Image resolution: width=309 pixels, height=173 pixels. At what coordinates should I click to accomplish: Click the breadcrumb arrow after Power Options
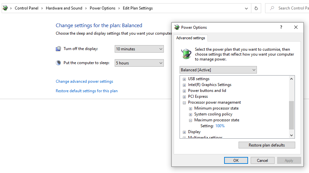119,8
